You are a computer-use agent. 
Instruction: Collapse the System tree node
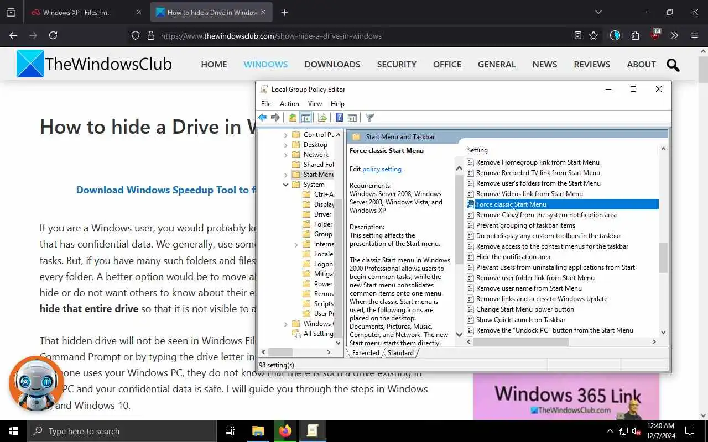286,185
